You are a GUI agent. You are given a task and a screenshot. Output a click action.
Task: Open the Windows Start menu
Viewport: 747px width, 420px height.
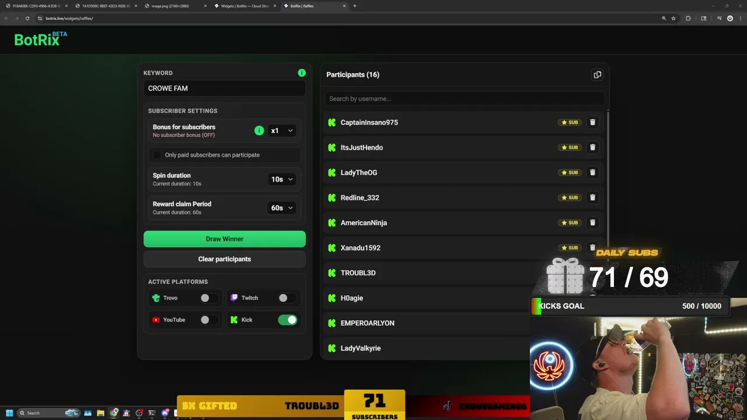[x=9, y=413]
